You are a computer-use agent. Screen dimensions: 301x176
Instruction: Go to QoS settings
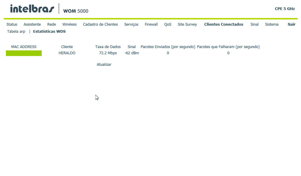[167, 24]
